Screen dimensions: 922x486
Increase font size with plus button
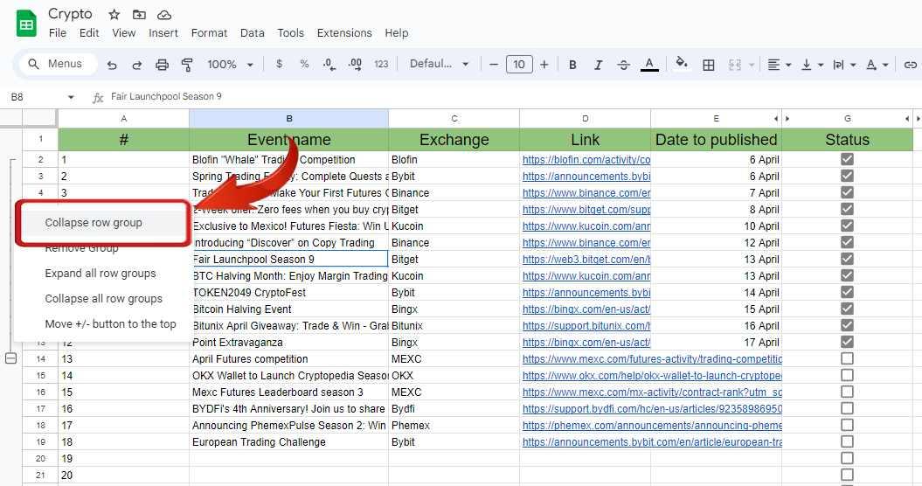point(544,64)
